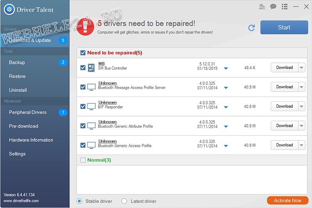Click the badge 2 next to Backup
Screen dimensions: 312x208
(63, 62)
